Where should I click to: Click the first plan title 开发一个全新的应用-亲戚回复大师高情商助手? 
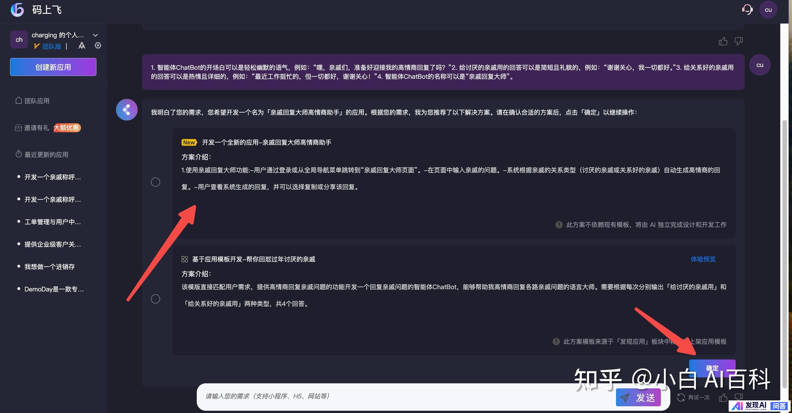click(x=267, y=142)
